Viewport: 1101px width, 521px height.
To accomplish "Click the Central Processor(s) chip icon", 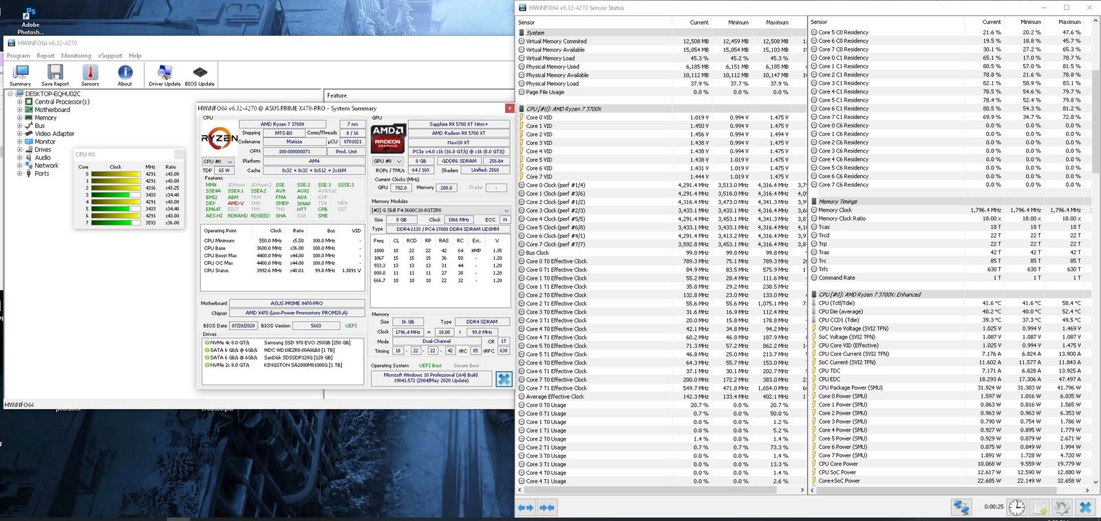I will tap(29, 102).
